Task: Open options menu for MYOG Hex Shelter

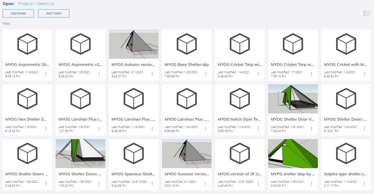Action: pos(46,129)
